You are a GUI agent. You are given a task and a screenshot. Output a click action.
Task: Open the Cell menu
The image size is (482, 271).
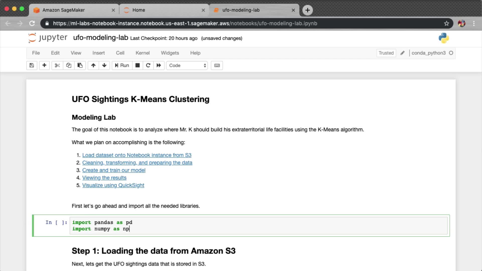pos(120,53)
